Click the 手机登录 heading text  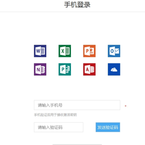(77, 4)
